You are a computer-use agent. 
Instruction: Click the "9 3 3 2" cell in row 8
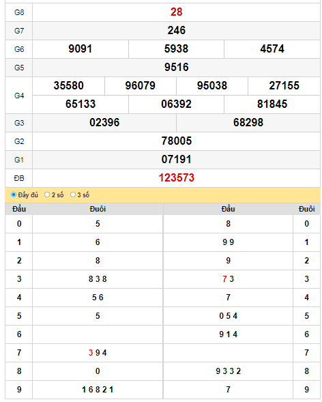[x=229, y=371]
